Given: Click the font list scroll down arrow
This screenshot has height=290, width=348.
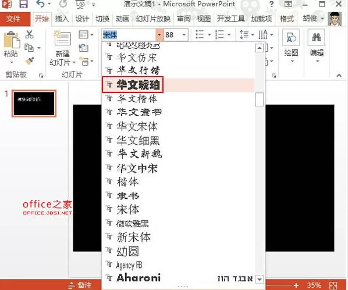Looking at the screenshot, I should click(x=260, y=279).
